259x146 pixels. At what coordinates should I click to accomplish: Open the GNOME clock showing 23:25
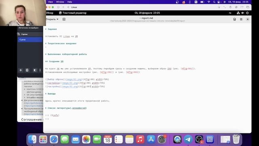click(x=147, y=13)
